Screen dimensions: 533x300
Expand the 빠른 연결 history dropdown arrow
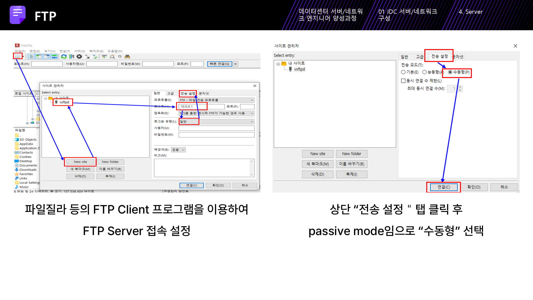click(235, 64)
